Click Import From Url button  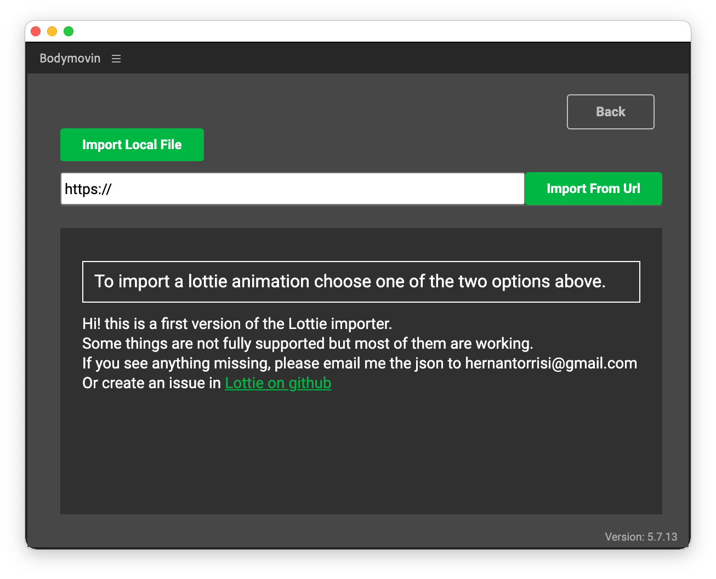[594, 189]
